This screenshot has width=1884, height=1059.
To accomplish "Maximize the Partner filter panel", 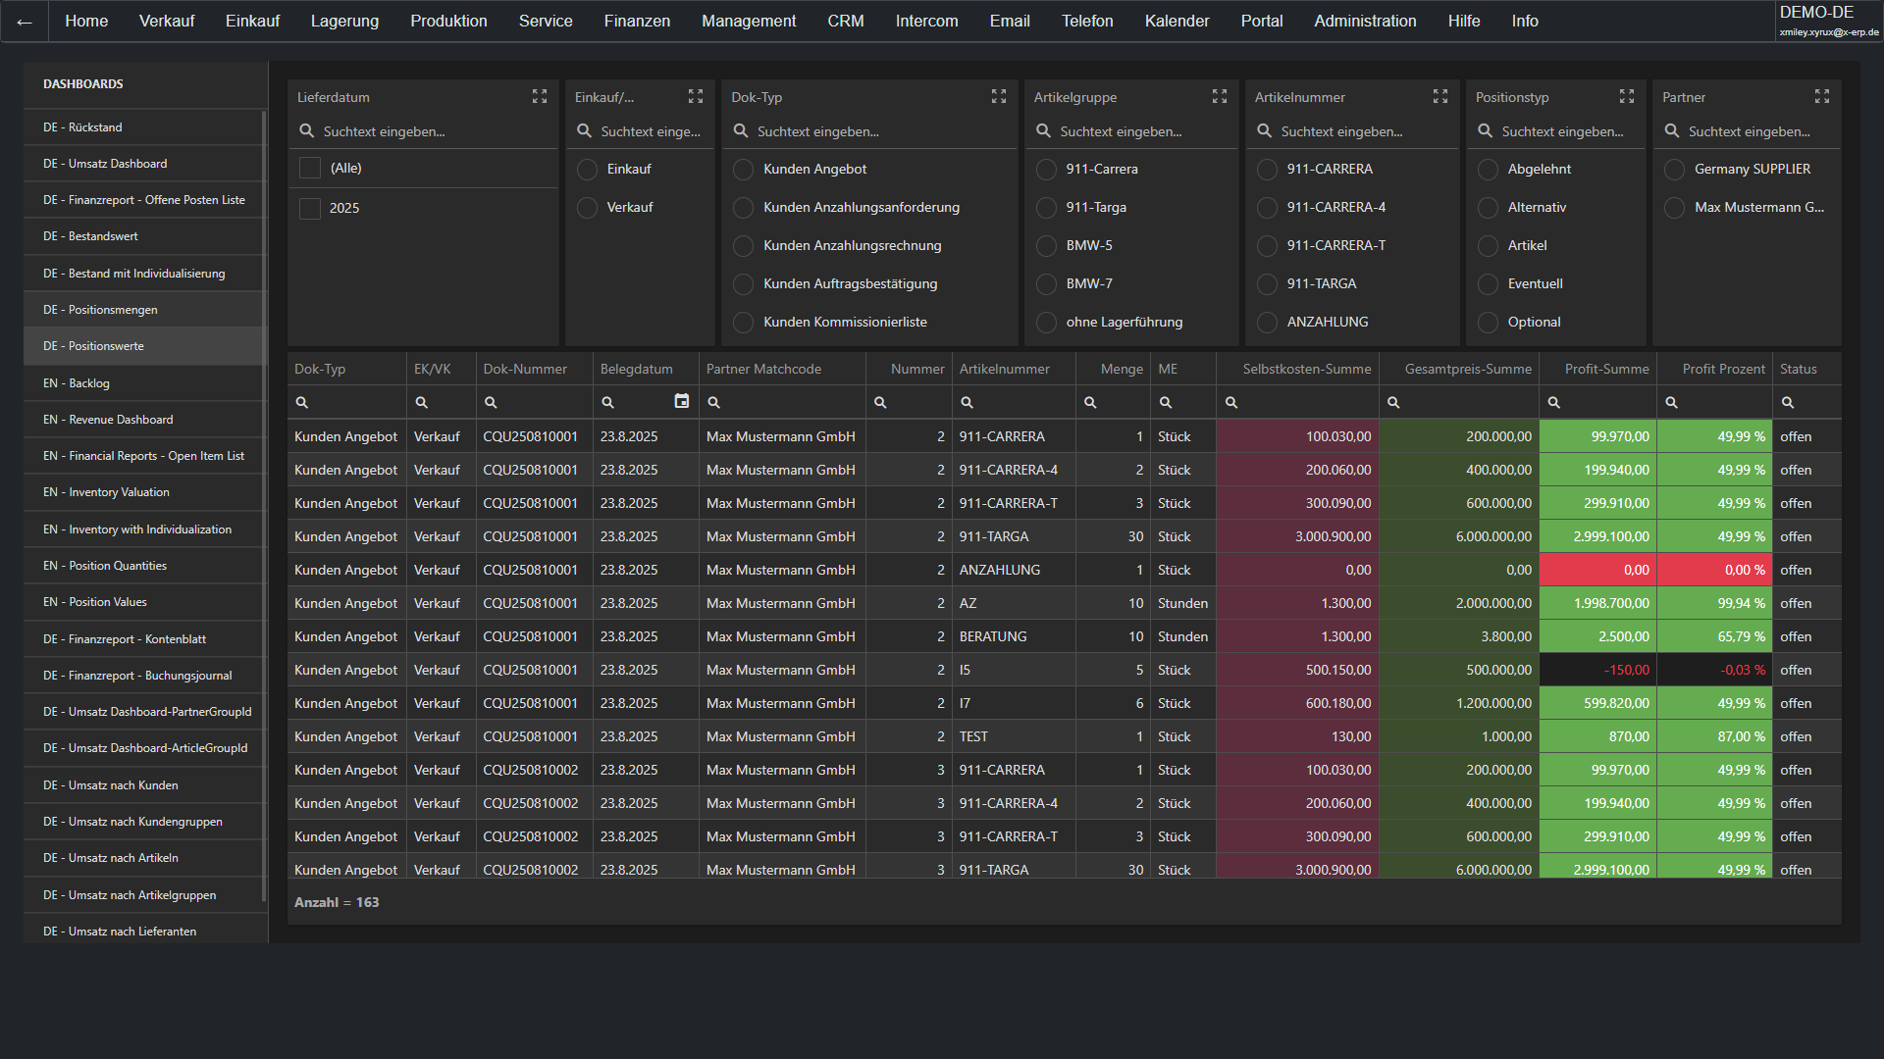I will (1822, 96).
